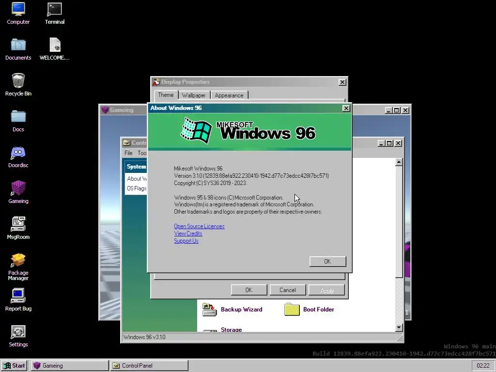Switch to the Appearance tab
This screenshot has width=496, height=372.
click(229, 95)
